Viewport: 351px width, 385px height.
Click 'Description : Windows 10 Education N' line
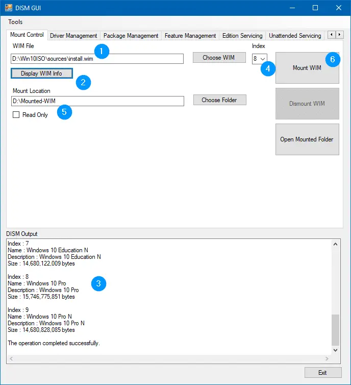54,257
